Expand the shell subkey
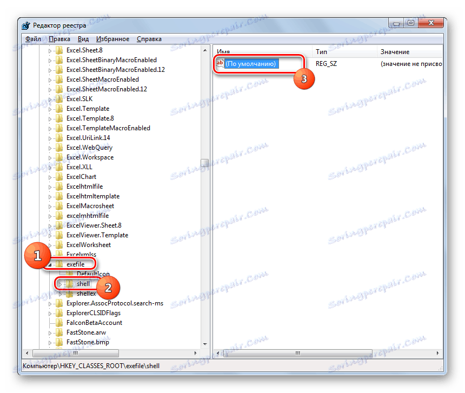This screenshot has width=465, height=393. click(60, 284)
